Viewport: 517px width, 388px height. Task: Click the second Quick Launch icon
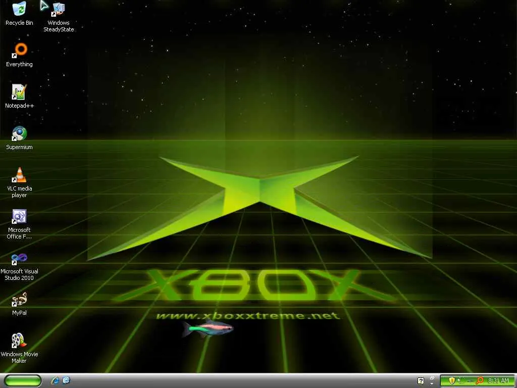(x=66, y=380)
